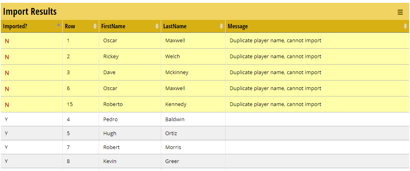Click the Y status for Pedro Baldwin

point(6,120)
